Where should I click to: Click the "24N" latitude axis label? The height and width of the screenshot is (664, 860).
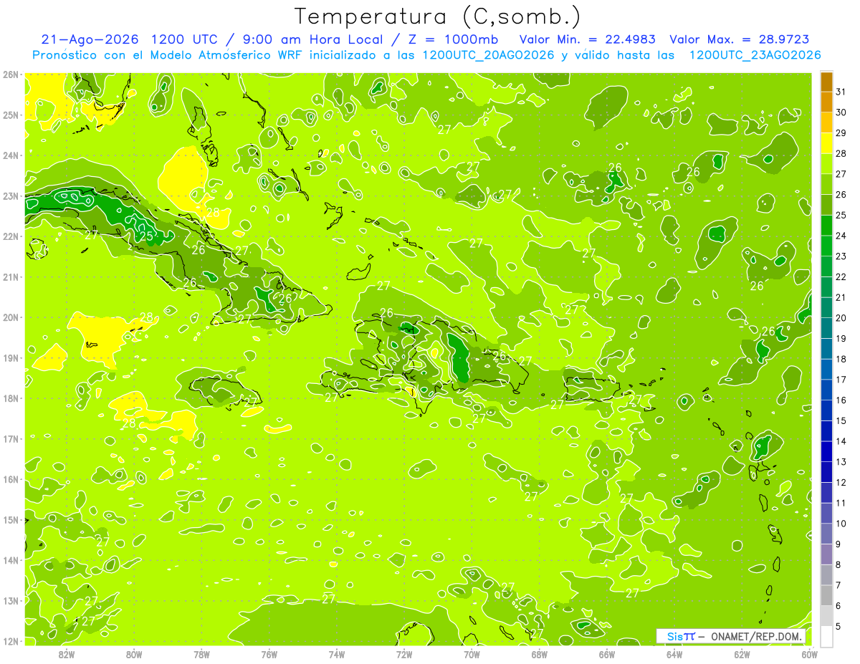coord(10,155)
